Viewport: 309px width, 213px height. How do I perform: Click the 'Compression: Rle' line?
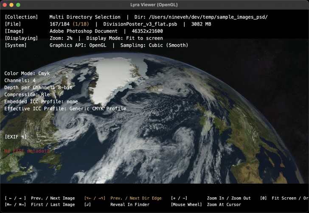(x=27, y=95)
